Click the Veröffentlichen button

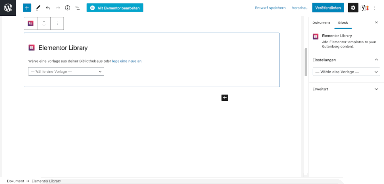point(328,8)
